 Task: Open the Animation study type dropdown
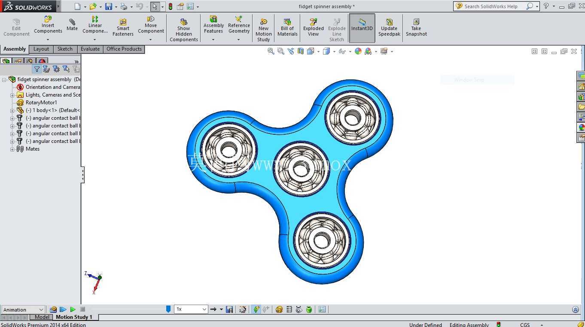[x=23, y=309]
